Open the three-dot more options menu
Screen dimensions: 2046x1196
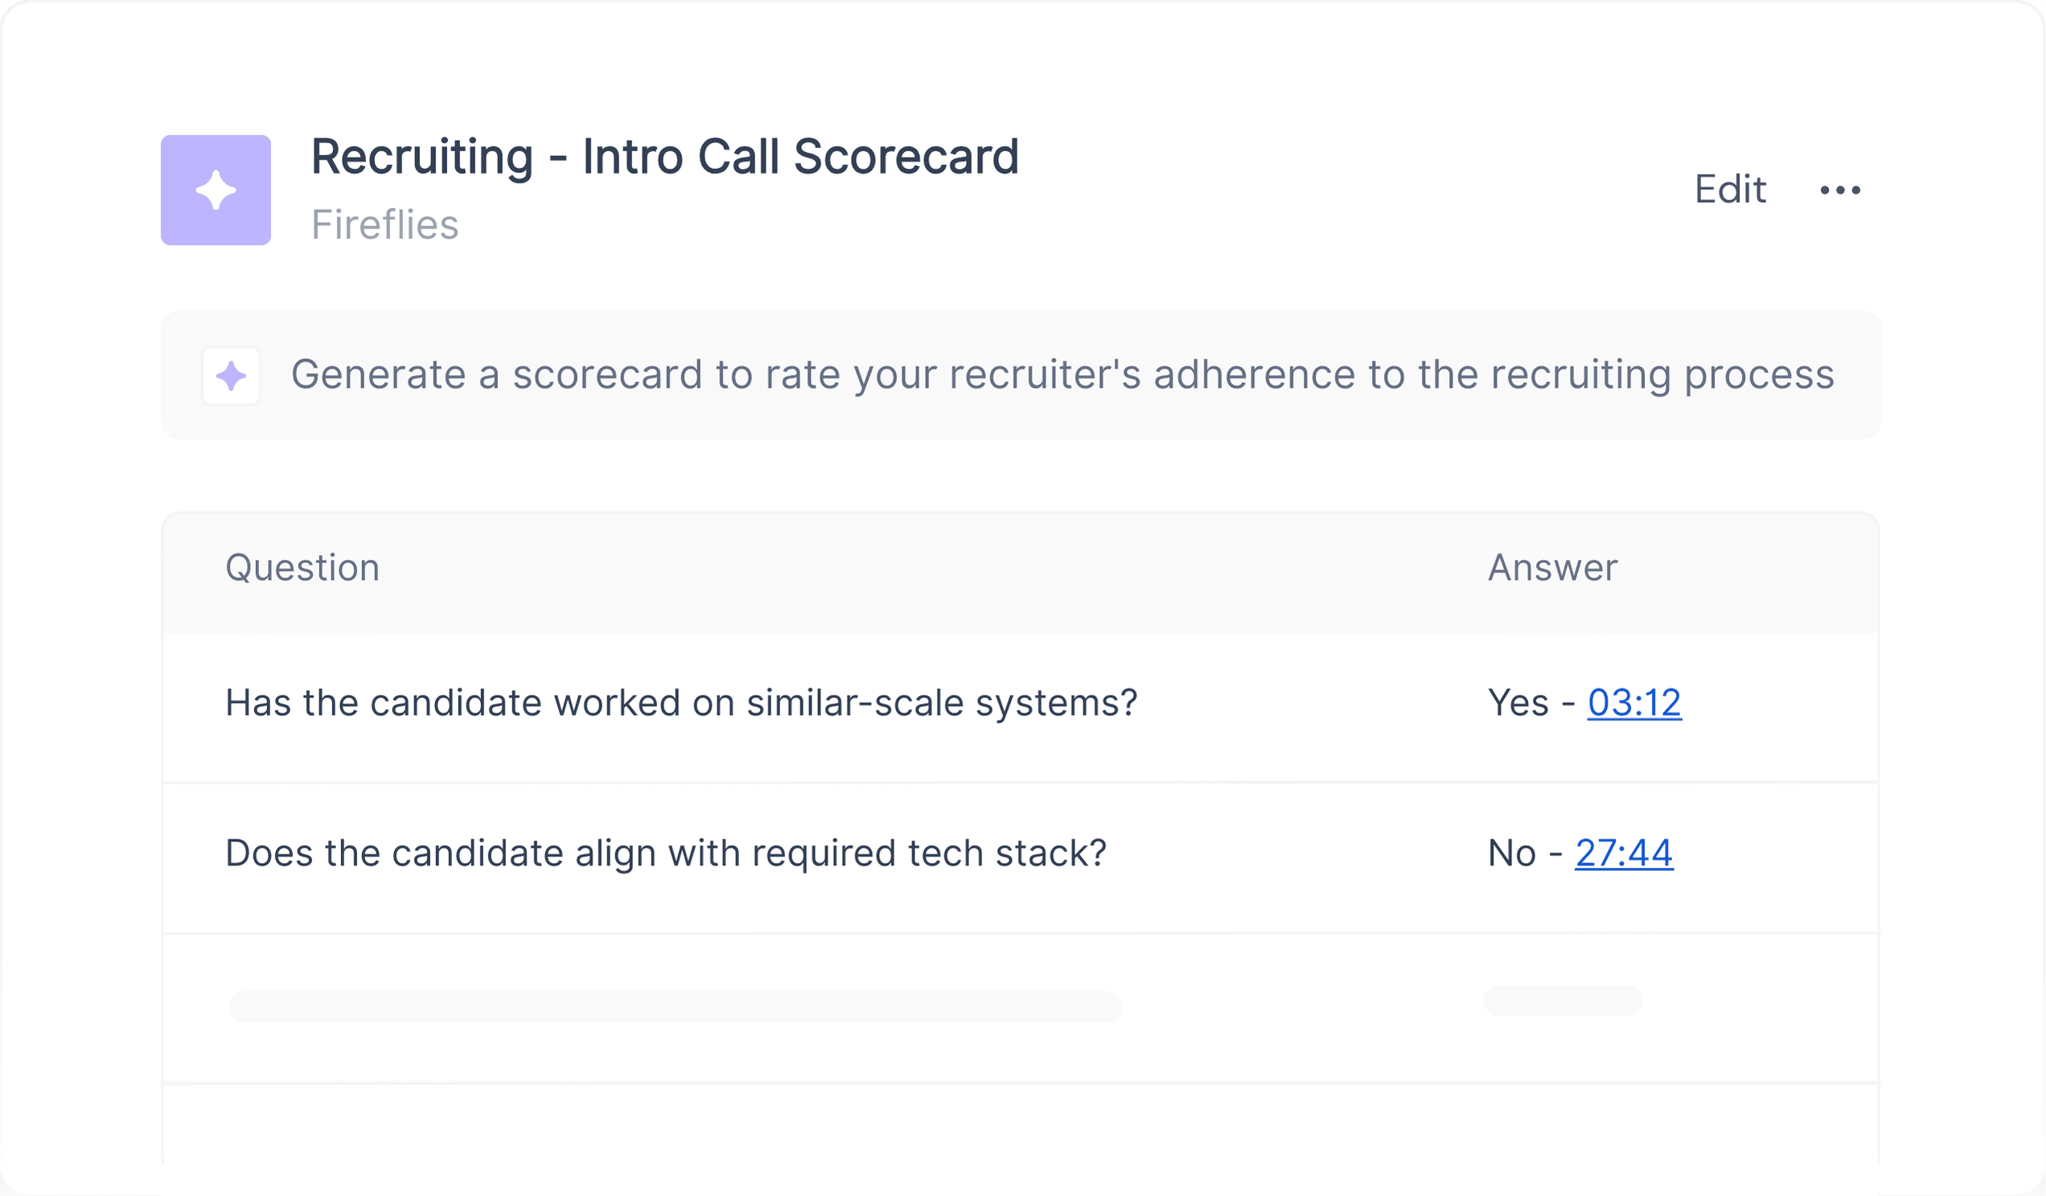pyautogui.click(x=1840, y=190)
